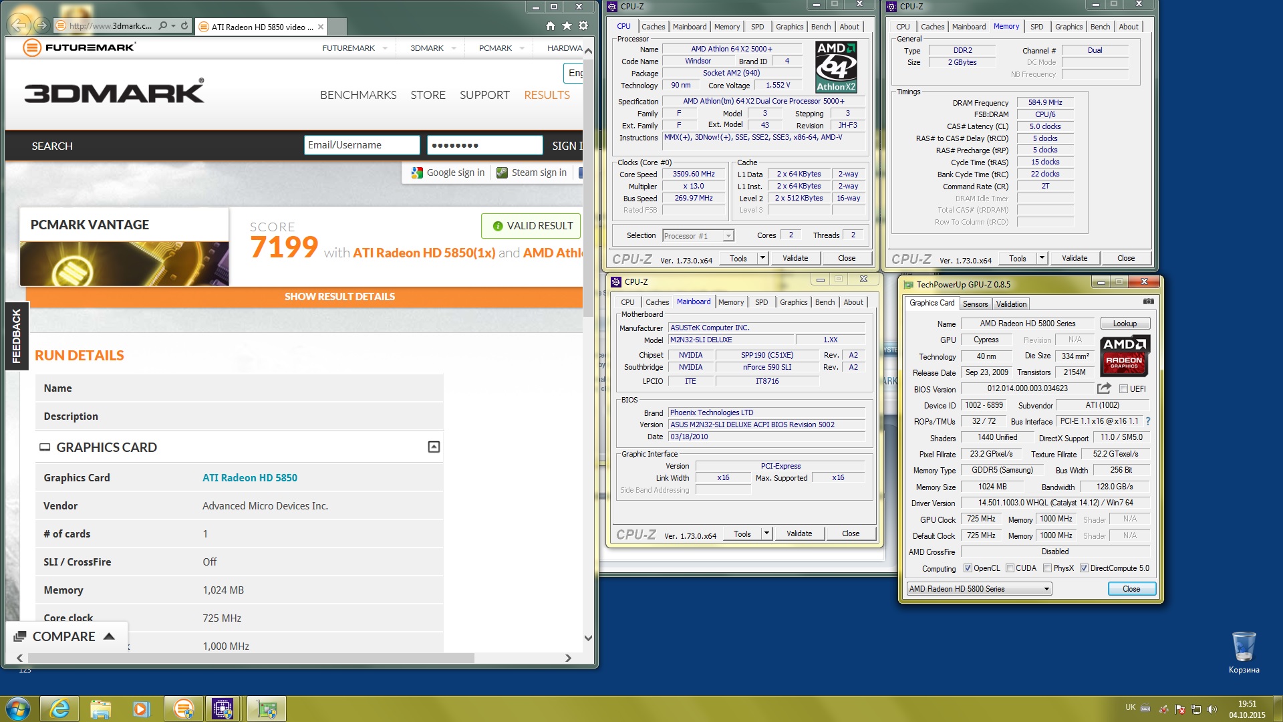Open the Favorites star icon
1283x722 pixels.
pos(567,25)
